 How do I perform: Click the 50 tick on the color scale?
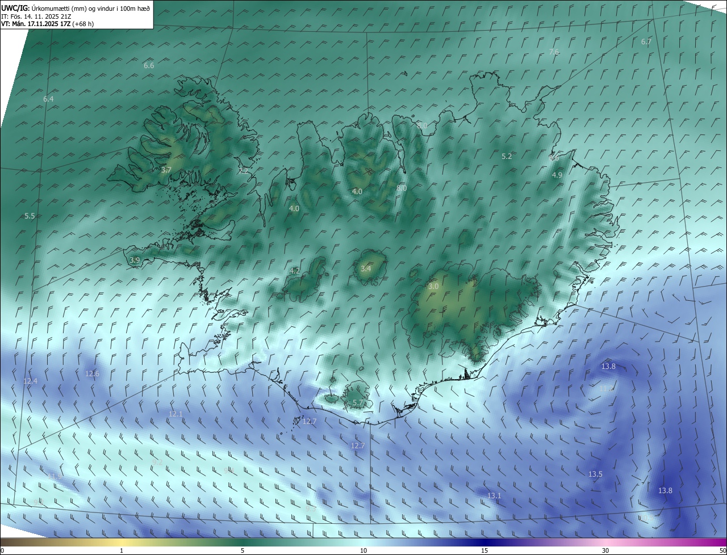722,551
